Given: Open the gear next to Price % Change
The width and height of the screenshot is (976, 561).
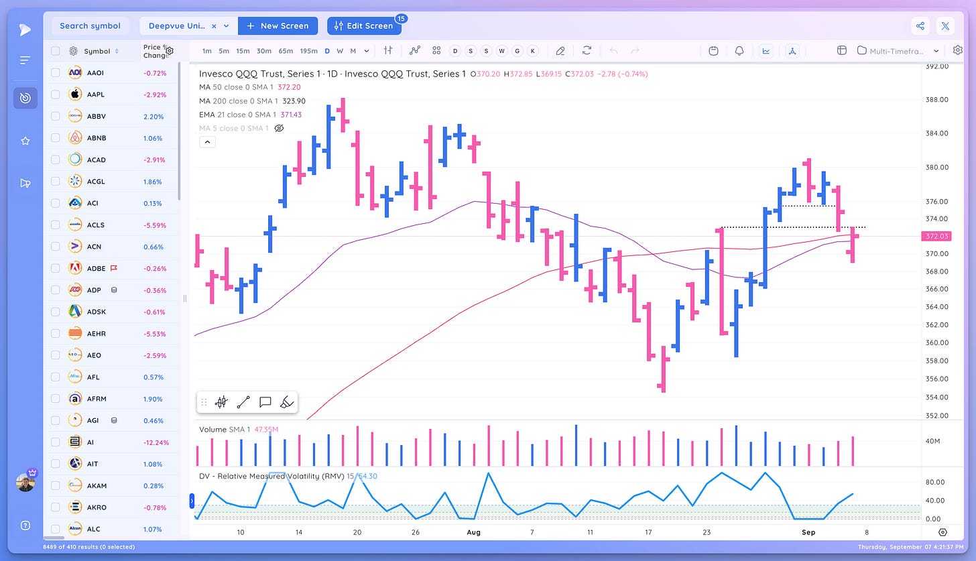Looking at the screenshot, I should tap(170, 51).
